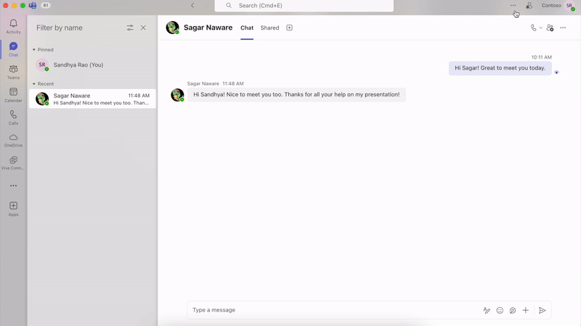The width and height of the screenshot is (581, 326).
Task: Expand the call options dropdown arrow
Action: coord(541,28)
